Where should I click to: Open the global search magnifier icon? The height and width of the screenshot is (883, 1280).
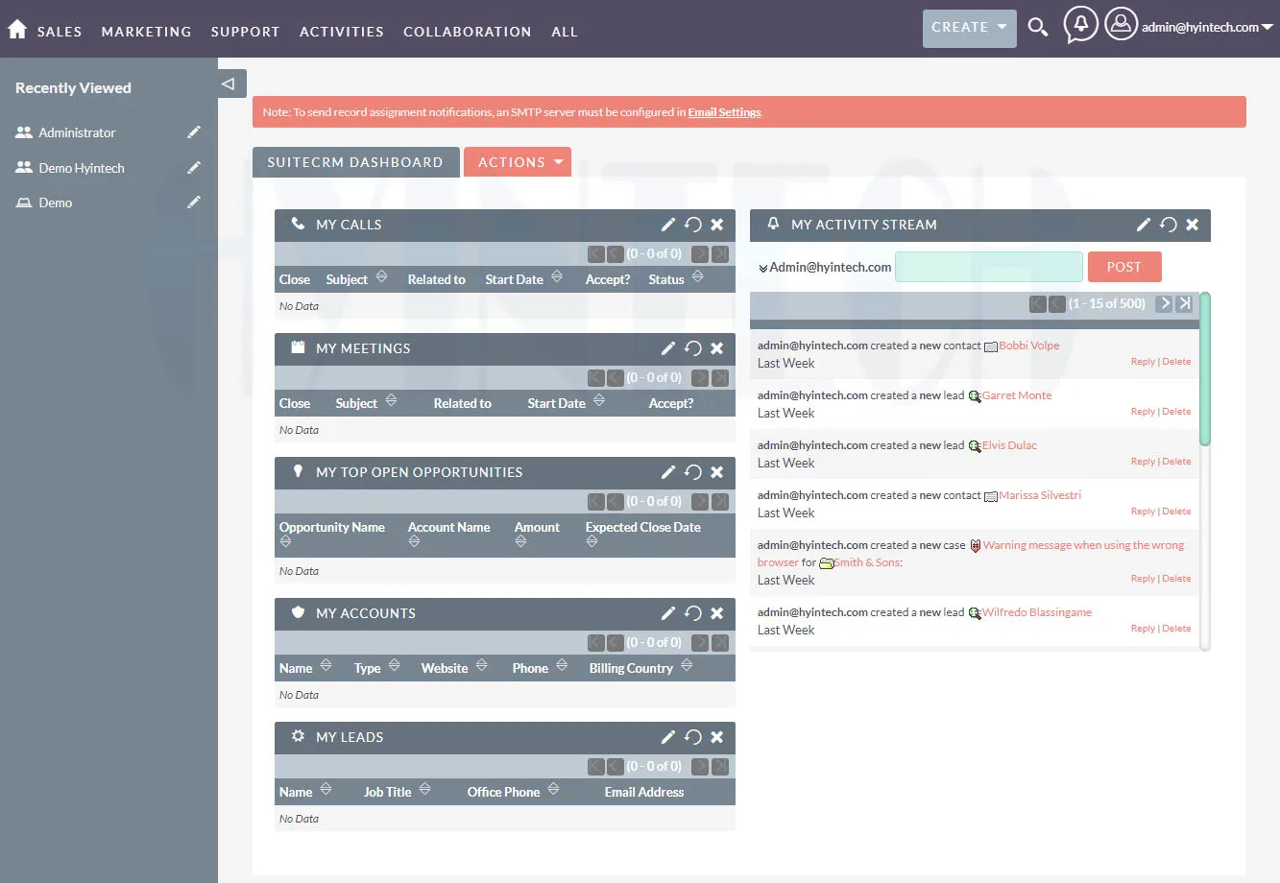1037,27
